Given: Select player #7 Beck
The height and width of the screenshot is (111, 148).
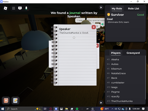Looking at the screenshot, I should click(x=125, y=78).
